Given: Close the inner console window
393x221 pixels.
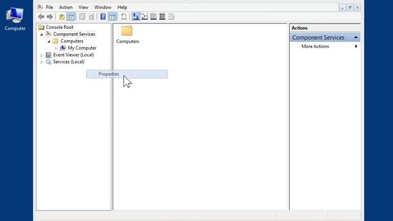Looking at the screenshot, I should [x=357, y=7].
